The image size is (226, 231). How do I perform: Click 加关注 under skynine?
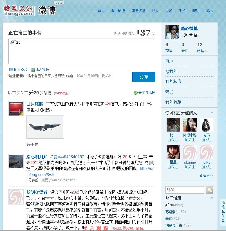pyautogui.click(x=190, y=167)
